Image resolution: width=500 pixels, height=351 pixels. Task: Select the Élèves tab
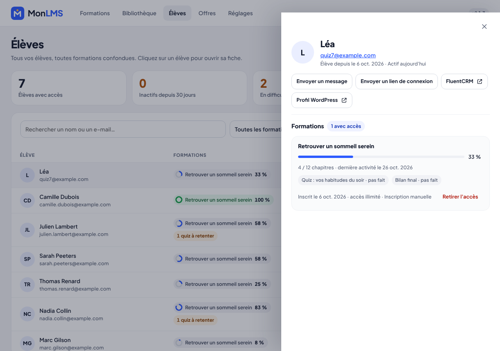point(177,13)
